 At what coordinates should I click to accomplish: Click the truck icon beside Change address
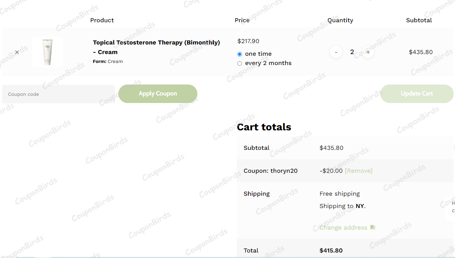click(373, 228)
